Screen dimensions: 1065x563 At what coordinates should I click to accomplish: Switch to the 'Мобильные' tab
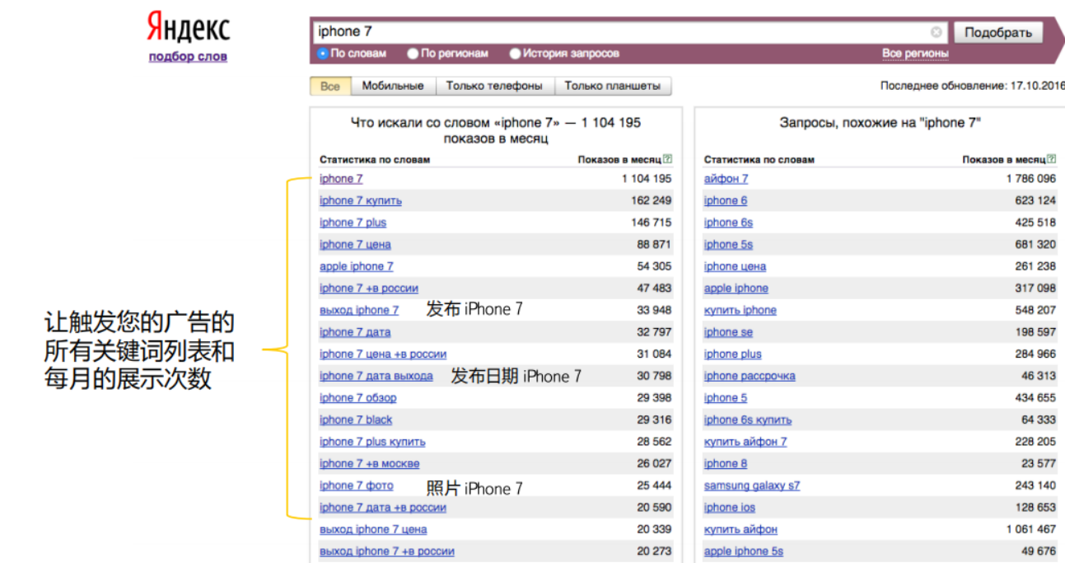tap(393, 86)
